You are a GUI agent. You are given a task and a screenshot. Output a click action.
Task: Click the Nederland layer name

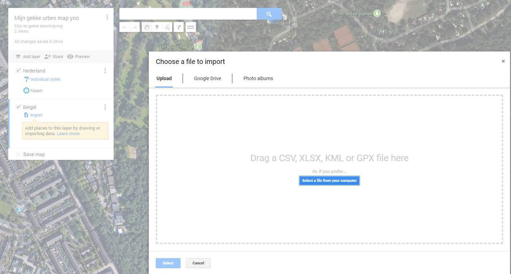[x=34, y=71]
